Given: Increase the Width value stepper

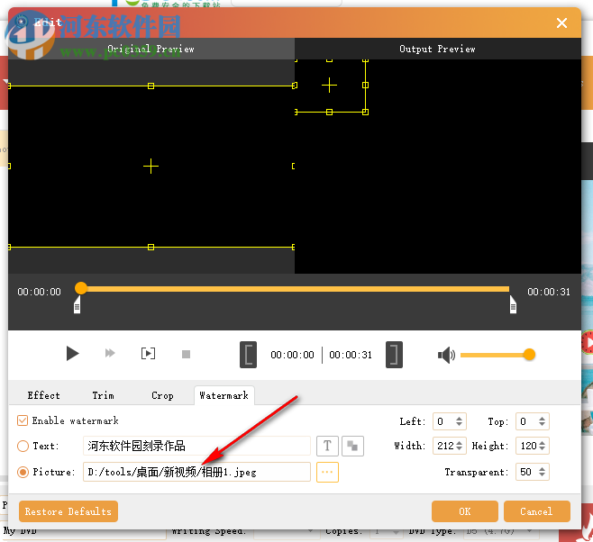Looking at the screenshot, I should click(x=459, y=443).
